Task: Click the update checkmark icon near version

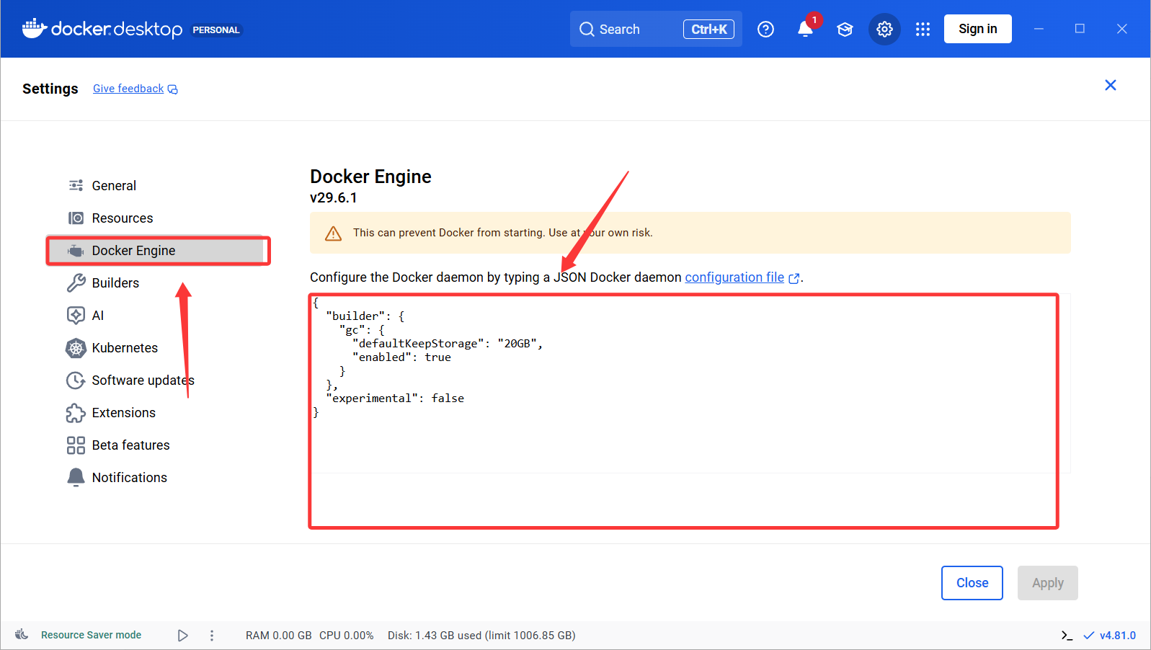Action: pyautogui.click(x=1088, y=636)
